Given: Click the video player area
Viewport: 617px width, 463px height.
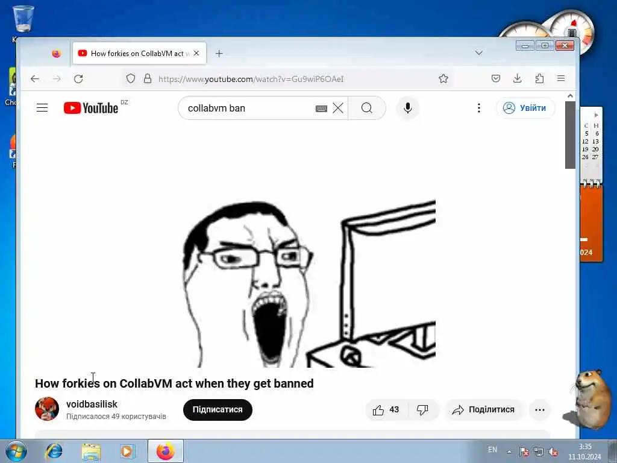Looking at the screenshot, I should [292, 245].
